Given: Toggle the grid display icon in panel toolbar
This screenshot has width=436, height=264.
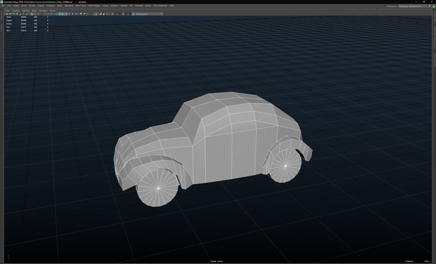Looking at the screenshot, I should (32, 14).
